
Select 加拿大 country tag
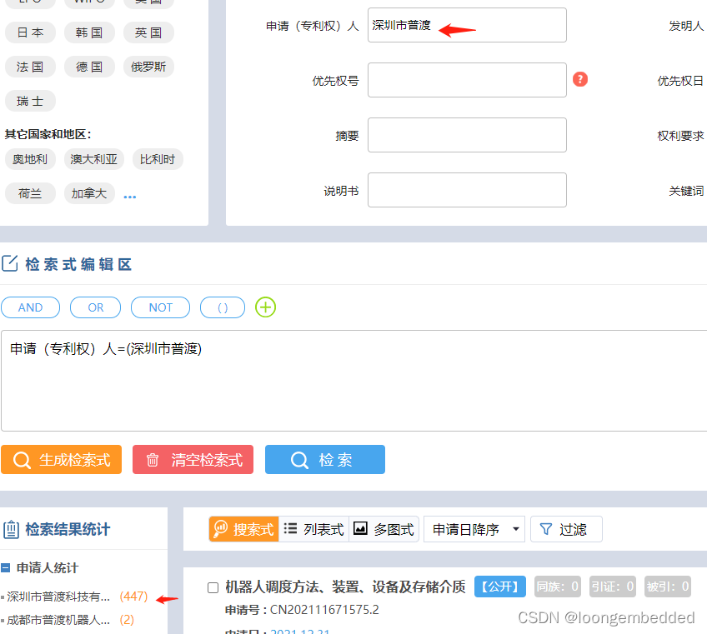point(89,193)
